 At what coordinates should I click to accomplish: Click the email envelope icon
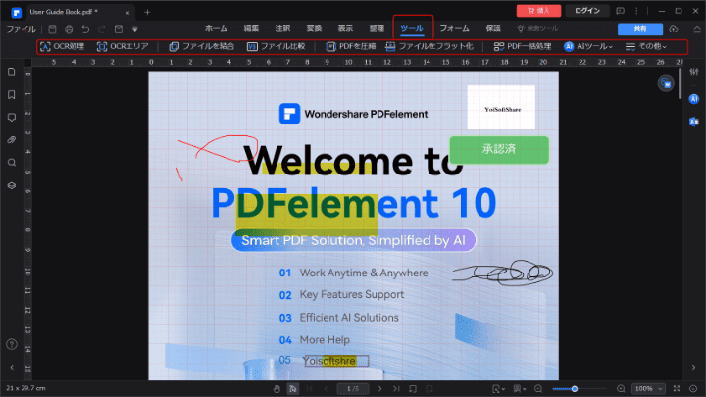(x=119, y=29)
